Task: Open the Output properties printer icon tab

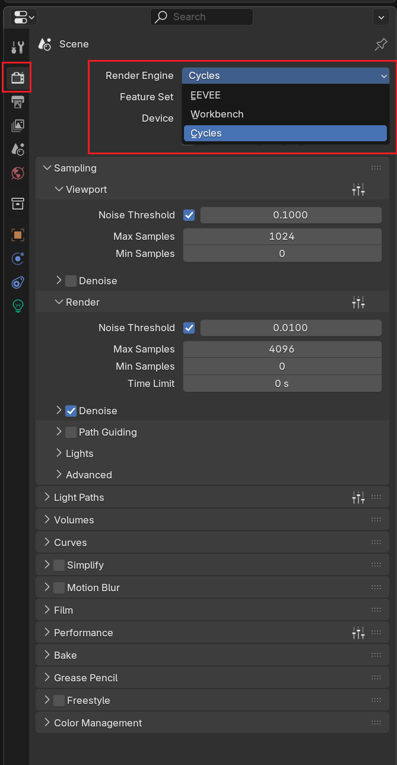Action: (18, 101)
